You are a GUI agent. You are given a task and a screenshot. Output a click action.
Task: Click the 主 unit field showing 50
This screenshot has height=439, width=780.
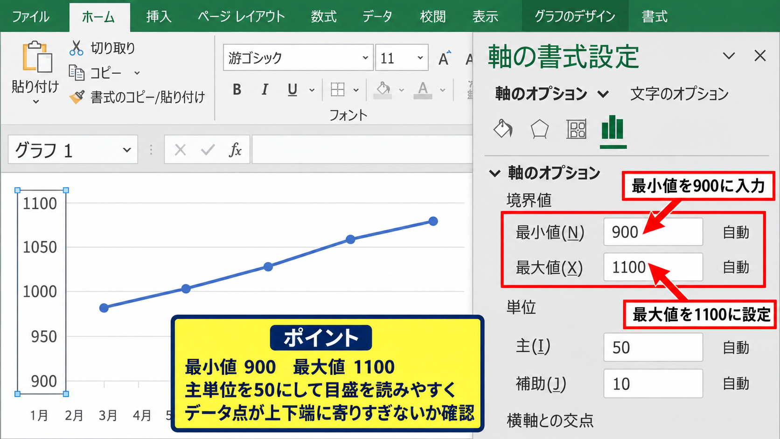click(653, 347)
